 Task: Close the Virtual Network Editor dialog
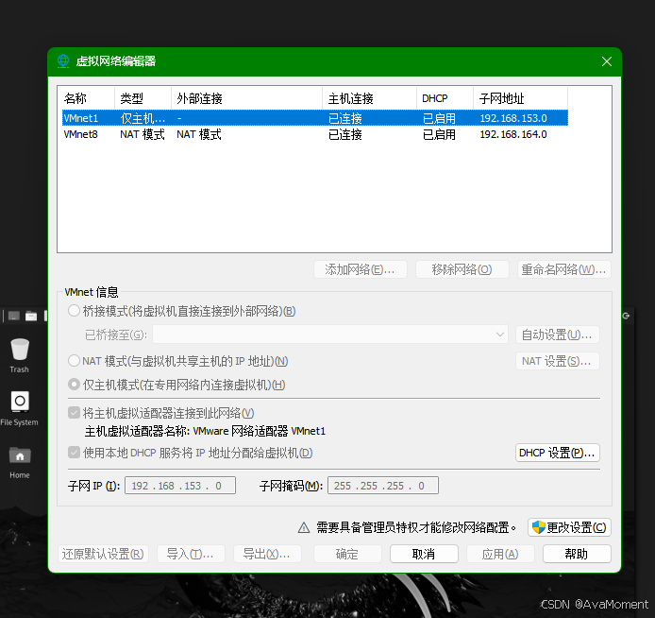(607, 61)
